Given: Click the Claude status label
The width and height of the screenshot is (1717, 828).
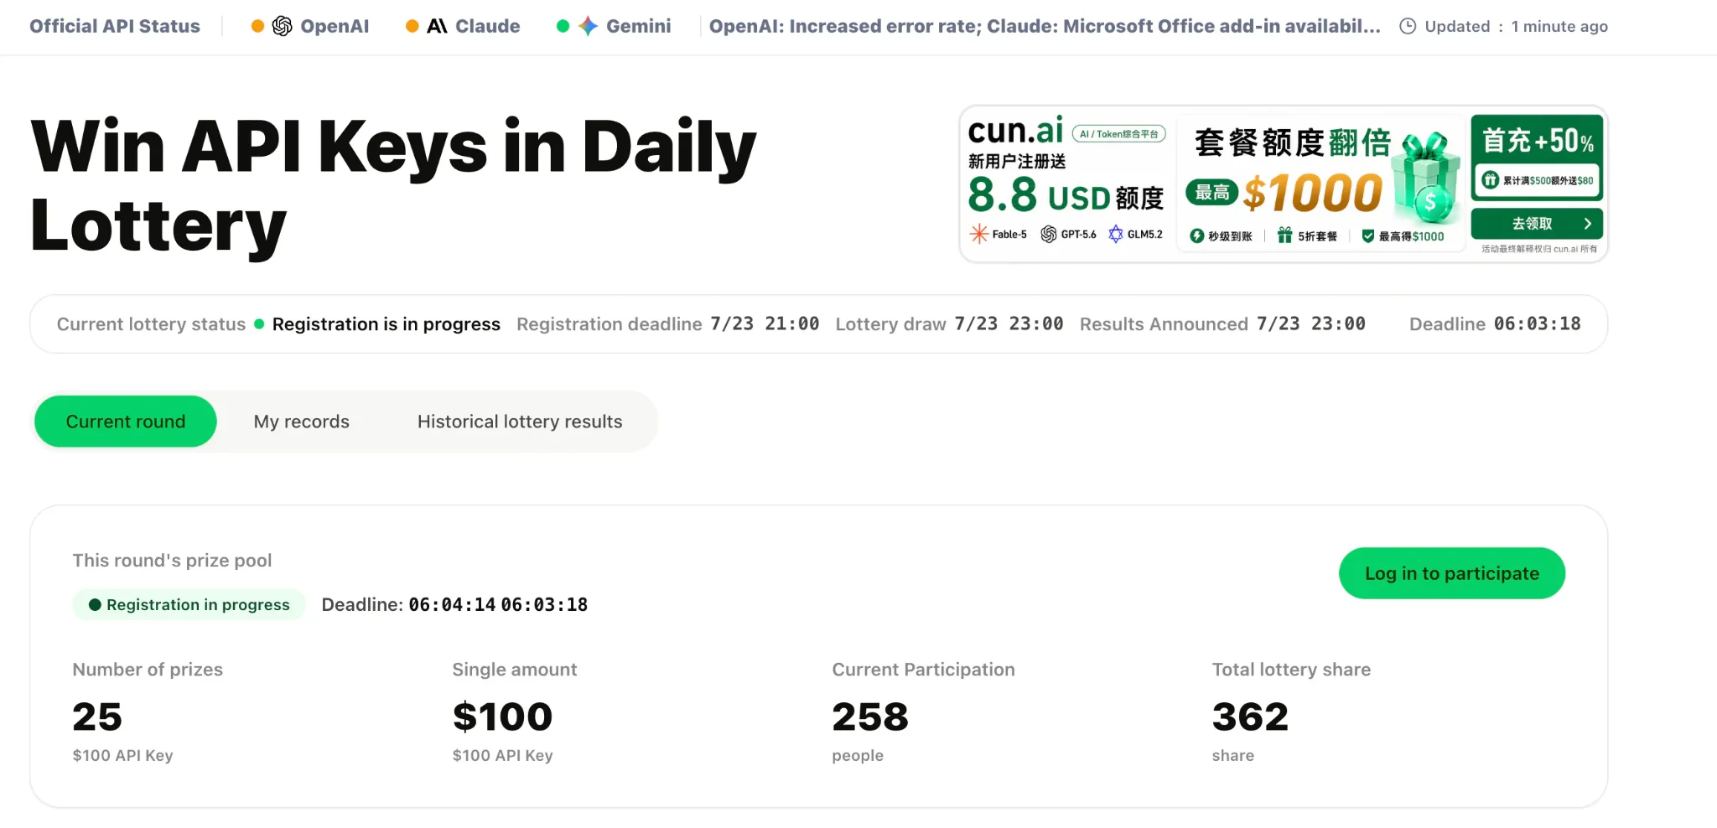Looking at the screenshot, I should coord(488,26).
